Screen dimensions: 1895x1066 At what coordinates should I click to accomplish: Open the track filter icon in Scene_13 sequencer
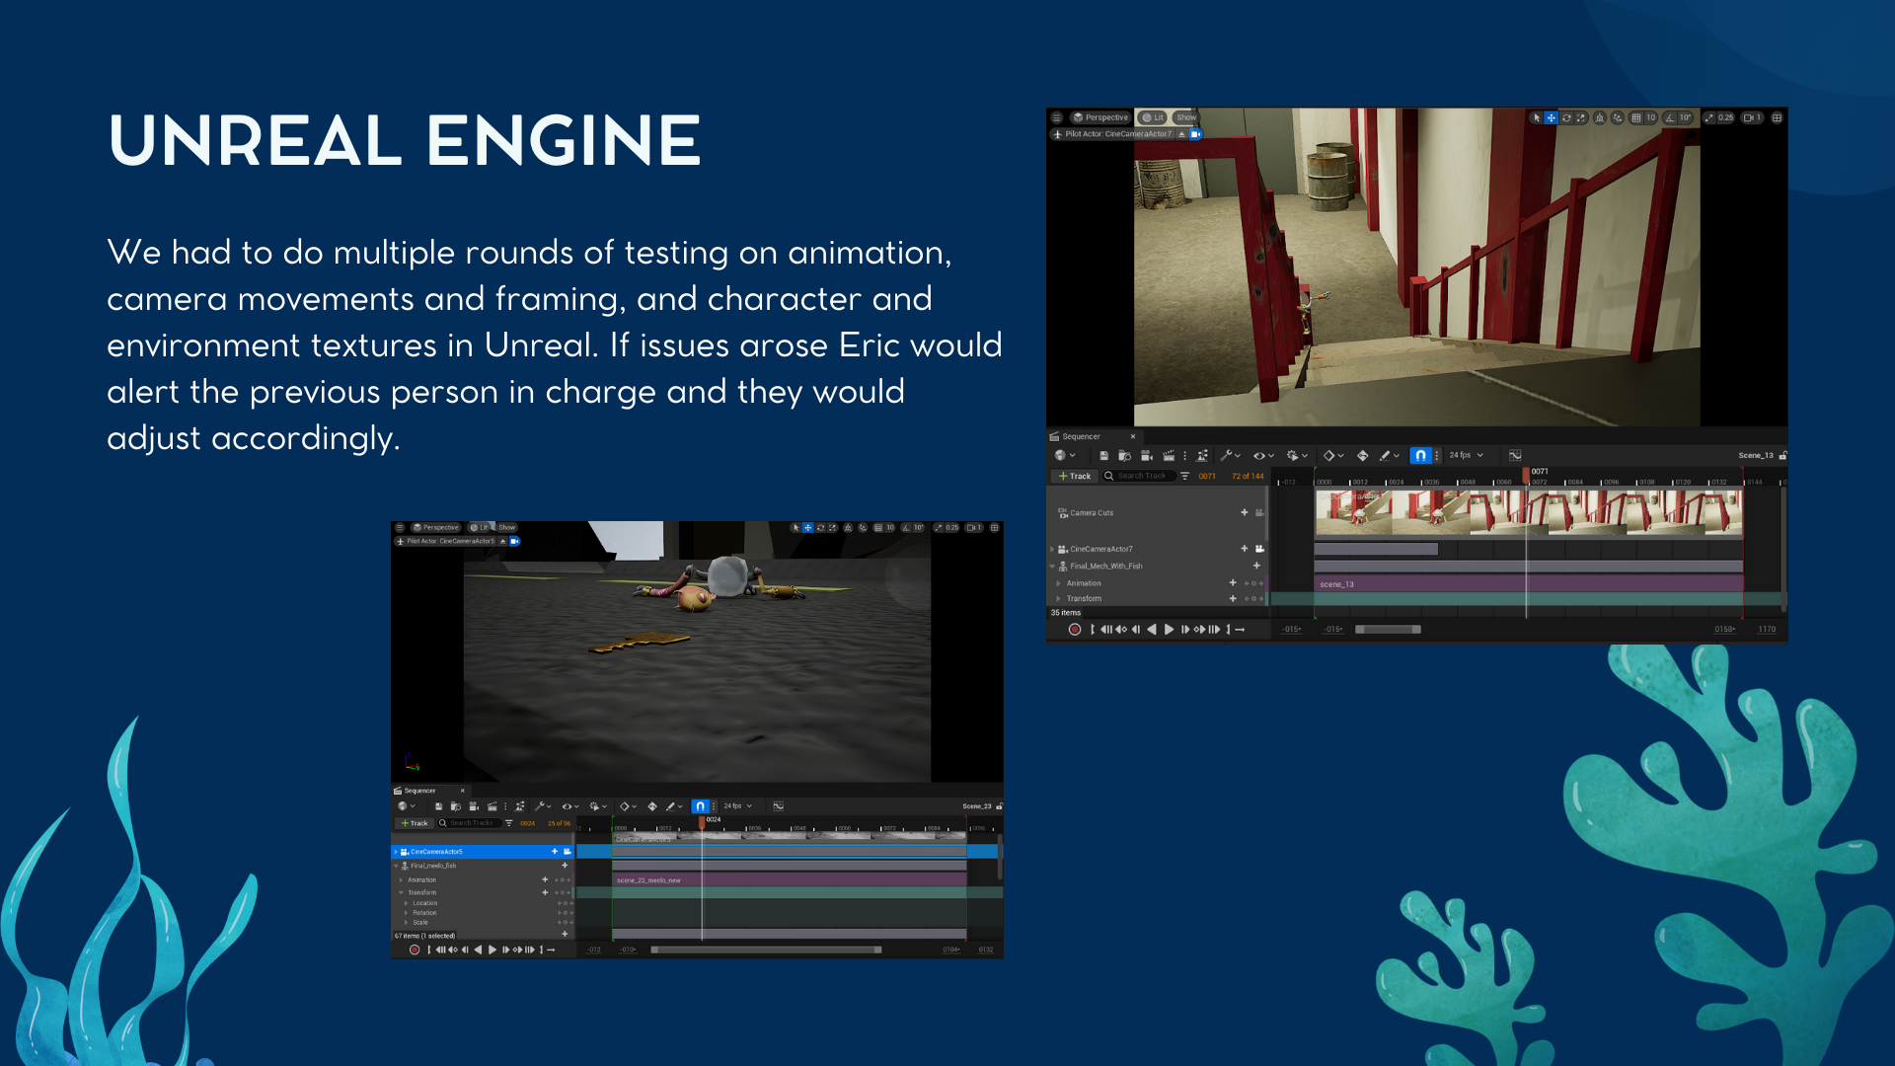[x=1184, y=476]
